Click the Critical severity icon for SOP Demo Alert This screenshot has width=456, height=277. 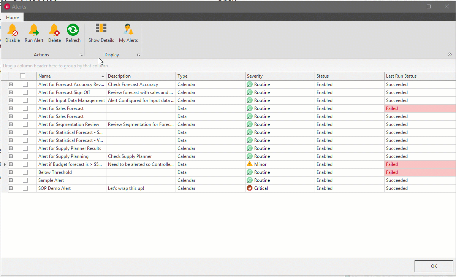(250, 188)
